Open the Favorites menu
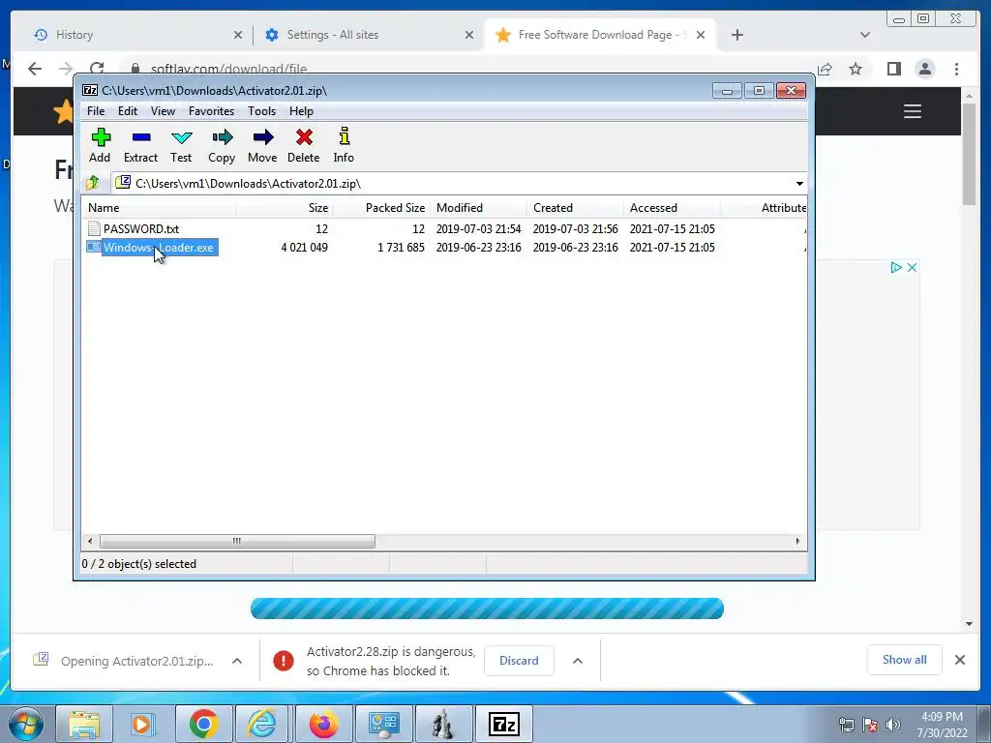 (x=211, y=111)
